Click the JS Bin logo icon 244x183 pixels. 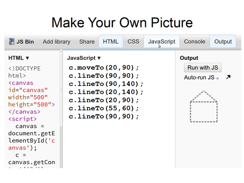click(x=12, y=42)
